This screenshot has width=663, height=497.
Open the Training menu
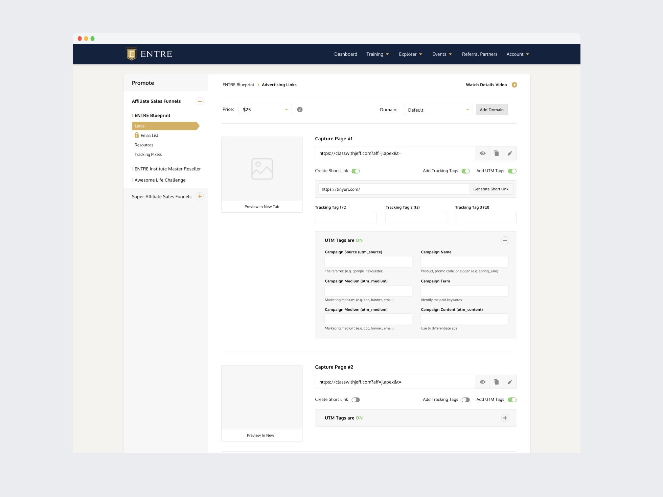point(378,54)
